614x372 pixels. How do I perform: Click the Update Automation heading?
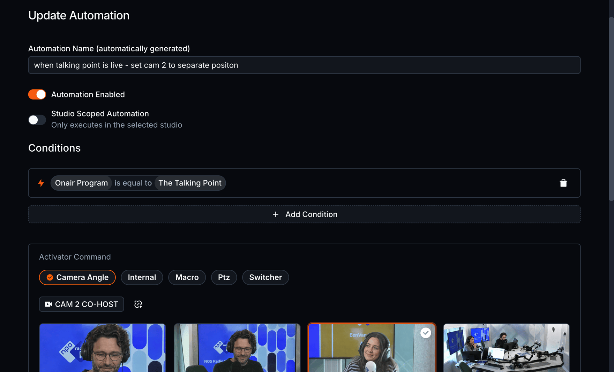tap(79, 15)
